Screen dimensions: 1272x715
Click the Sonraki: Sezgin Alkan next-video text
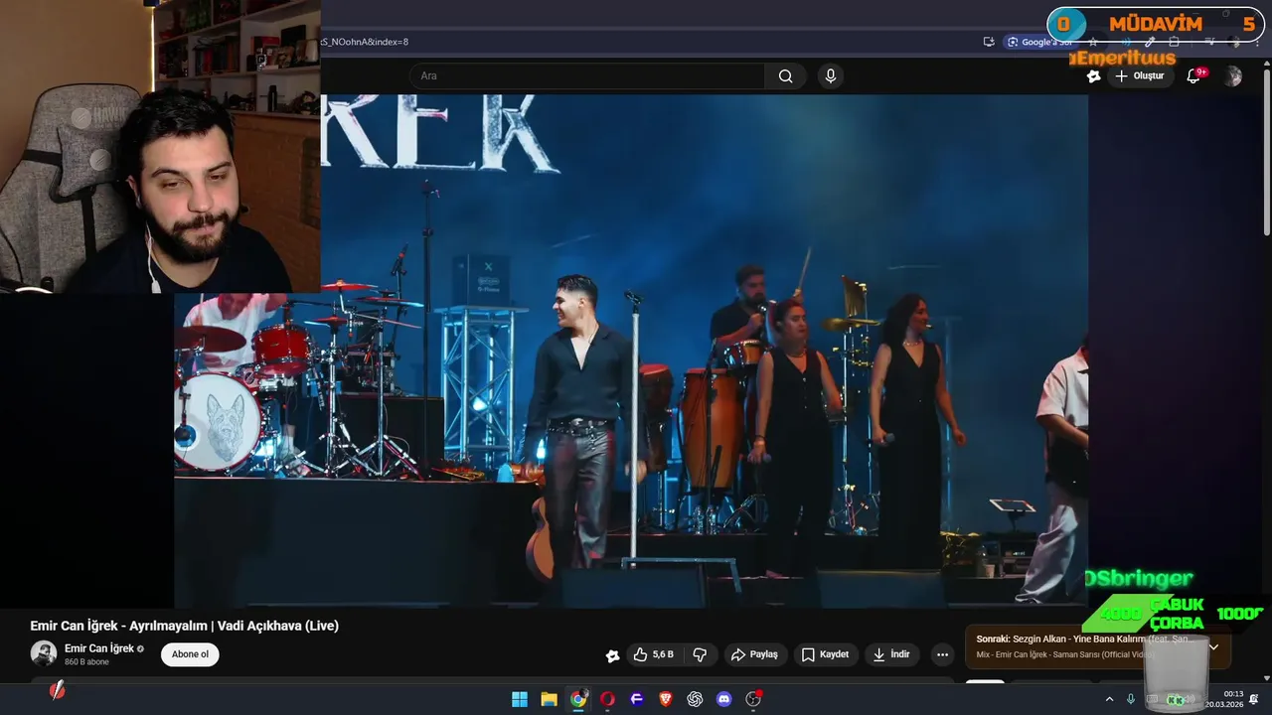(1083, 639)
